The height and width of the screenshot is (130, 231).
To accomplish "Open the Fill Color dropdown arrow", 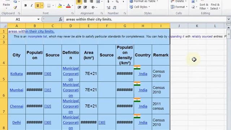I will 64,6.
